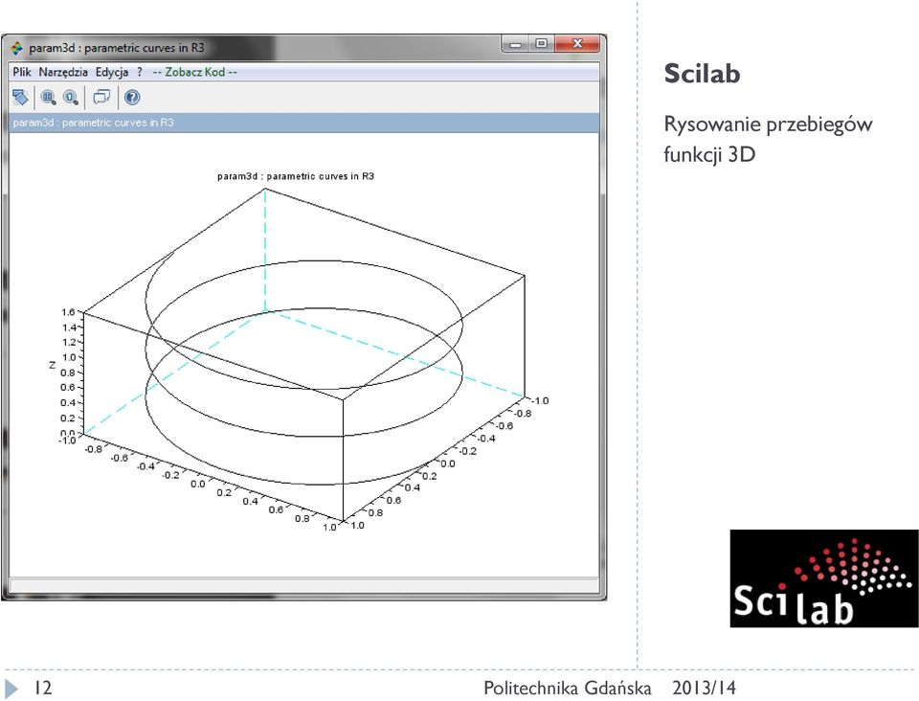The image size is (919, 701).
Task: Click the 'Rysowanie przebiegów' slide text
Action: tap(768, 124)
